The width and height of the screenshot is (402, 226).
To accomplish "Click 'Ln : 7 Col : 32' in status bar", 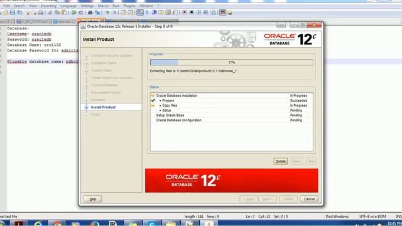I will coord(258,217).
